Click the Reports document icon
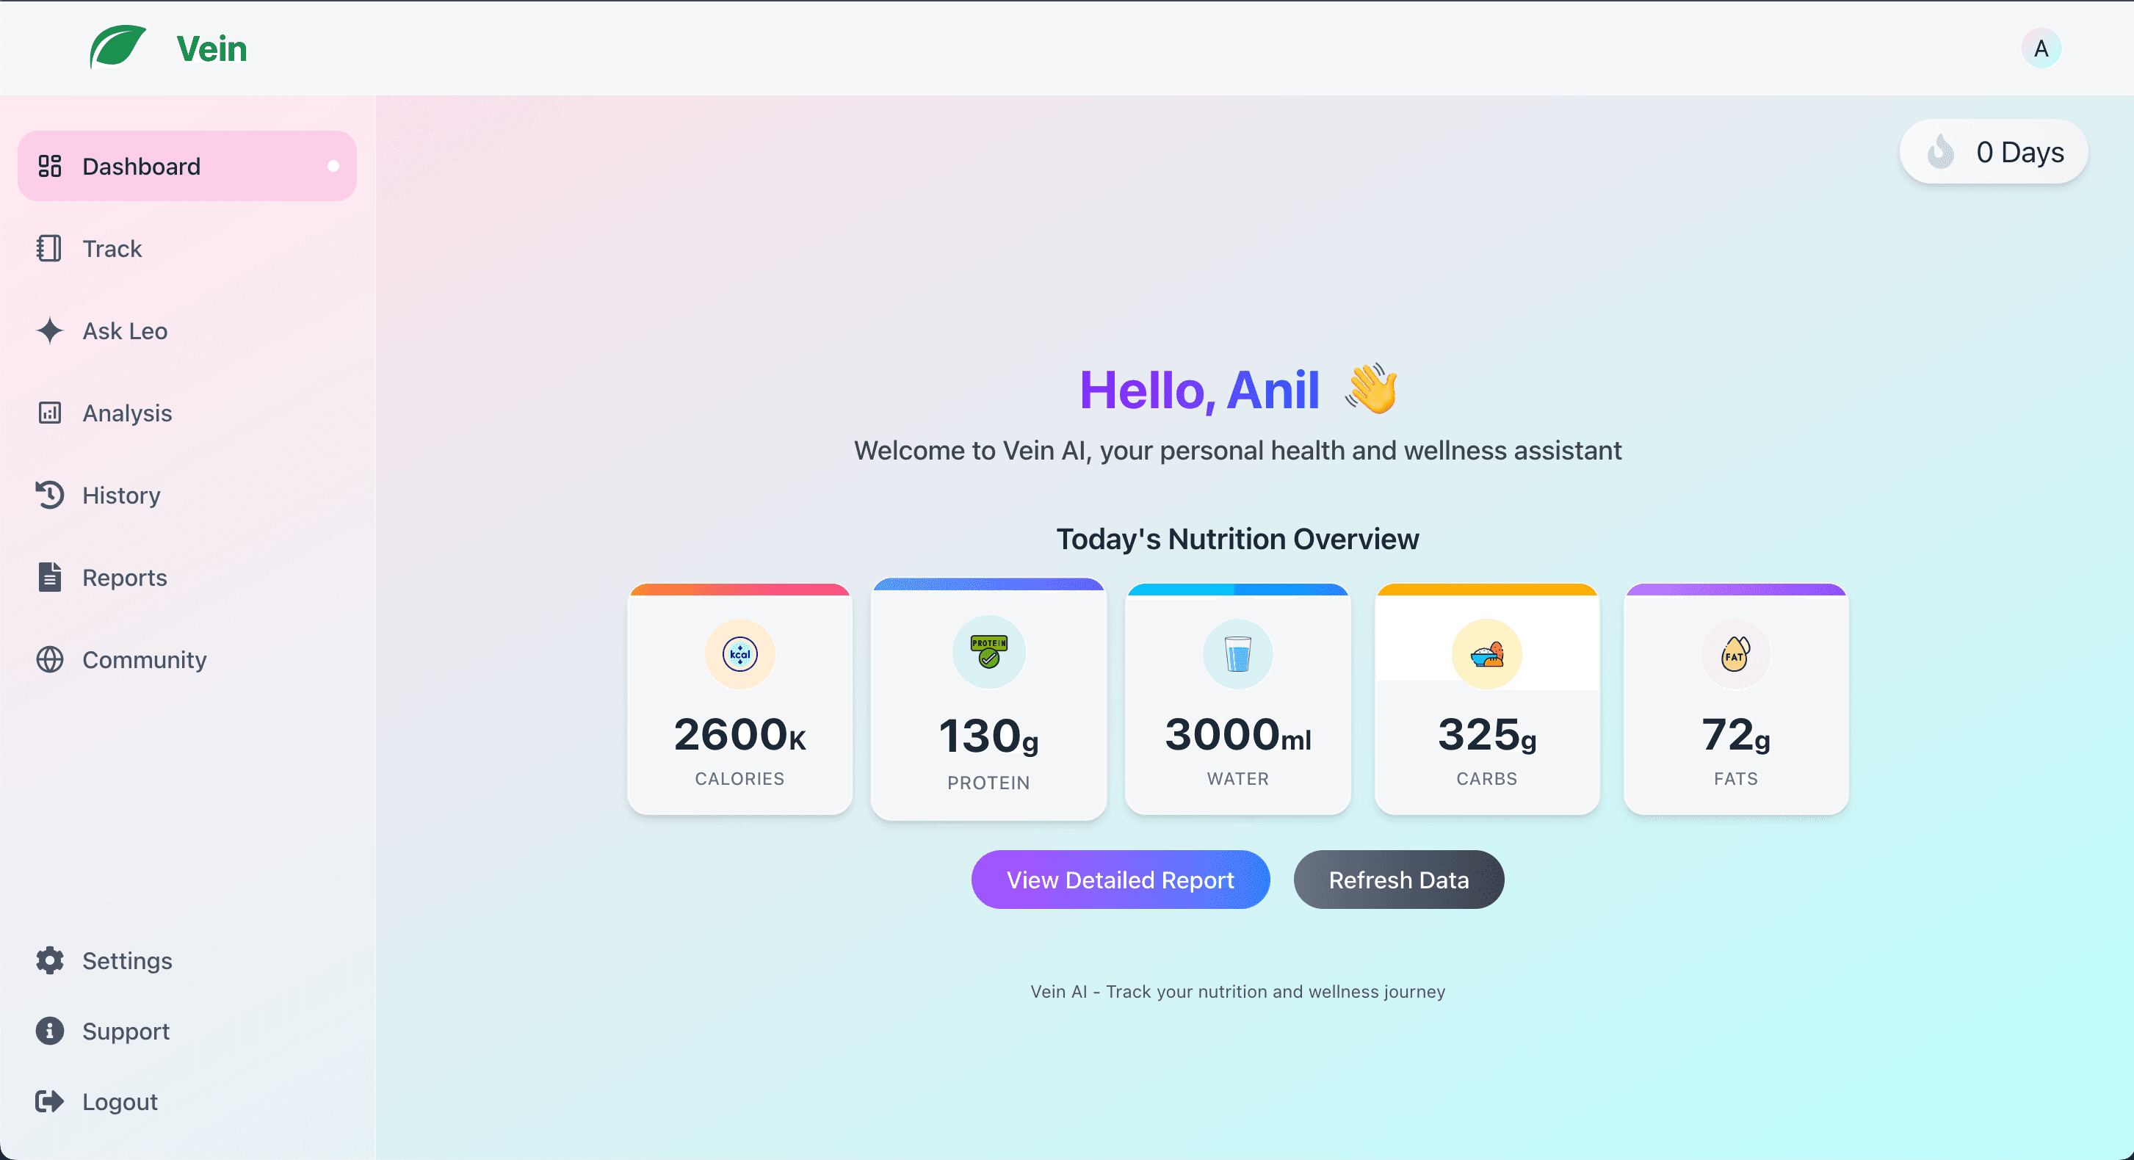The height and width of the screenshot is (1160, 2134). point(50,577)
